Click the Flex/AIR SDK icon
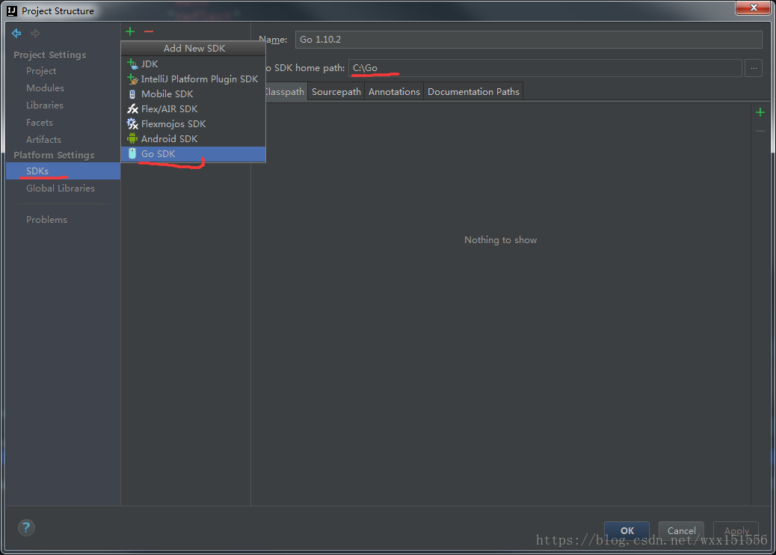 tap(132, 109)
